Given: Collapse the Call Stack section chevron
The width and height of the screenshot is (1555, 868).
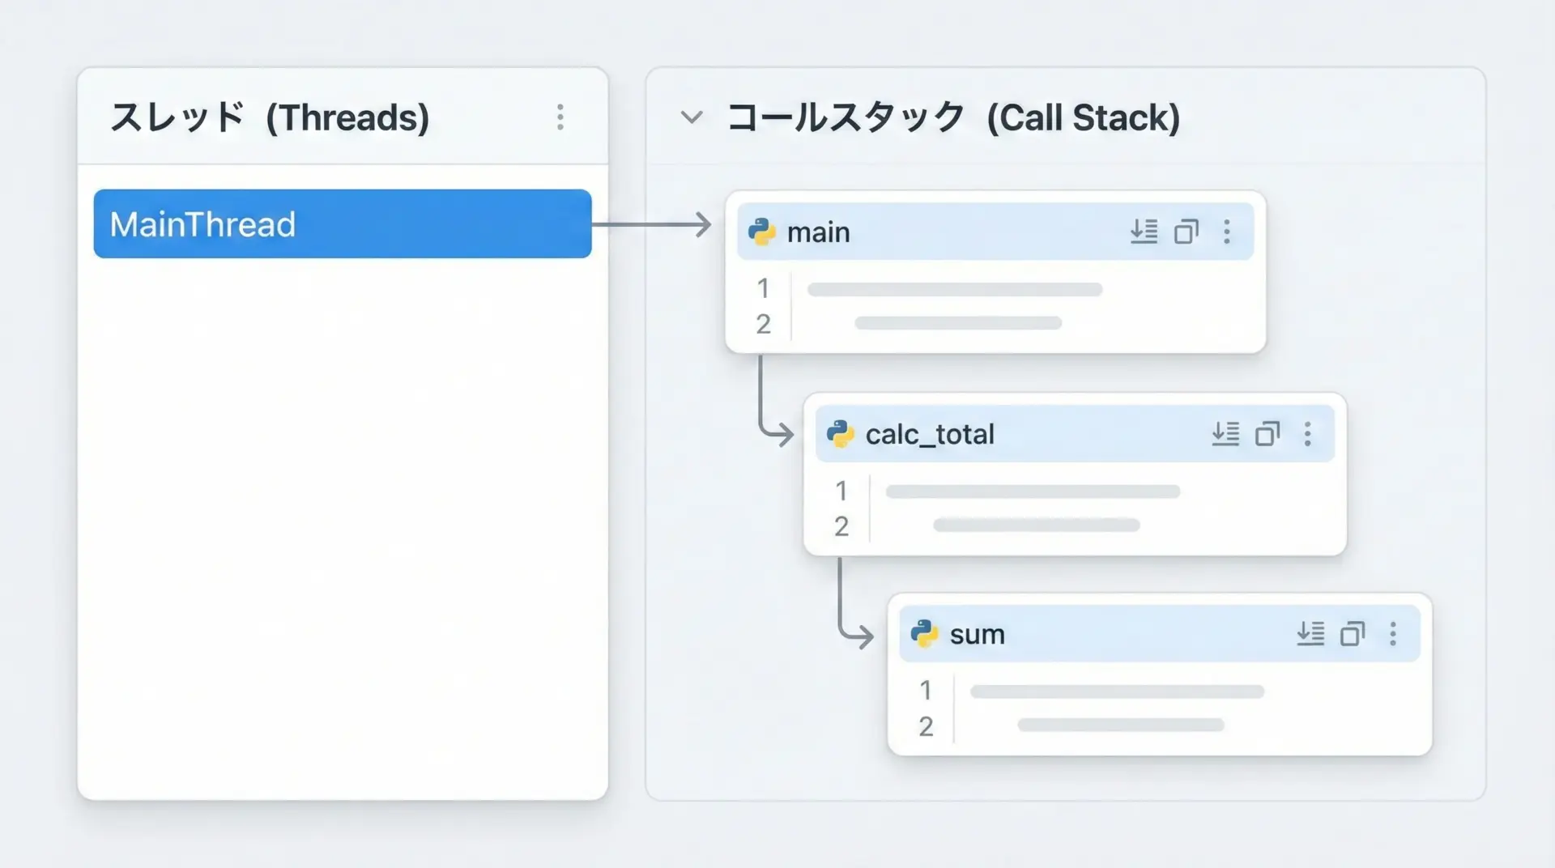Looking at the screenshot, I should (x=691, y=117).
